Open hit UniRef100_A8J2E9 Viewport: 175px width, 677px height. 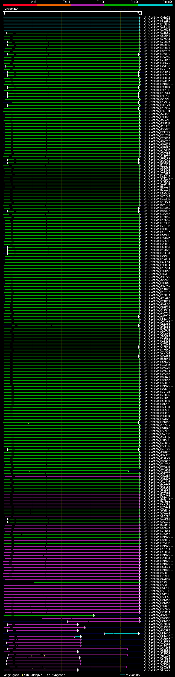click(157, 21)
